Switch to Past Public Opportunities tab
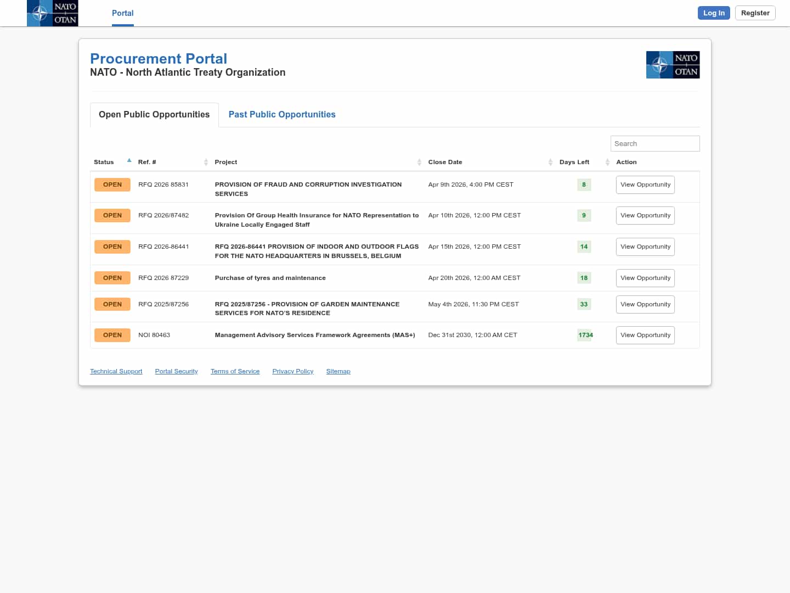Screen dimensions: 790x593 click(282, 114)
